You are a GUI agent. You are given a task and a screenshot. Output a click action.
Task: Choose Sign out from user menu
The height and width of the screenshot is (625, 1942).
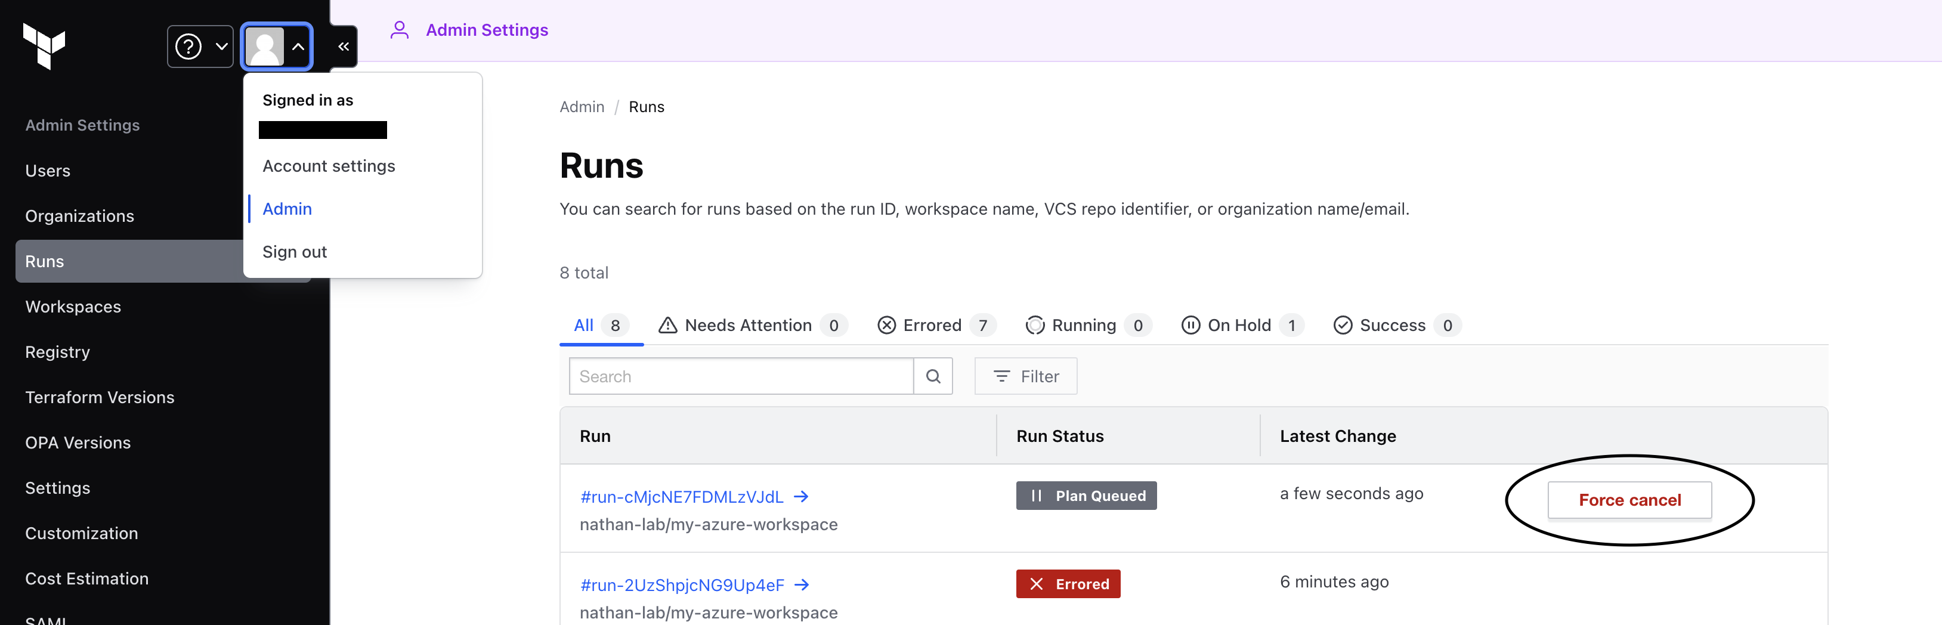pyautogui.click(x=295, y=252)
